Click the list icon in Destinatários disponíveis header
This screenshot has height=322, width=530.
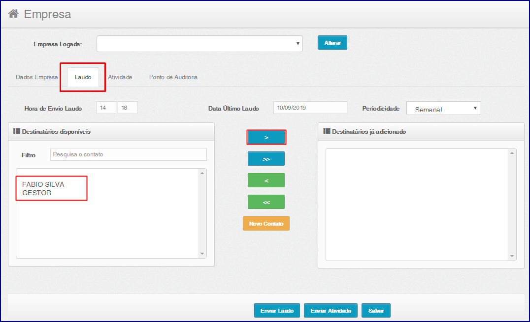click(17, 131)
